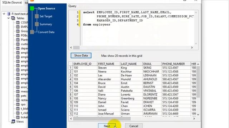Select the t_clob table icon

click(18, 113)
